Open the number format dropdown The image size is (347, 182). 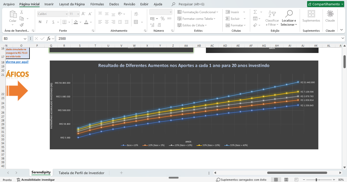click(x=170, y=12)
